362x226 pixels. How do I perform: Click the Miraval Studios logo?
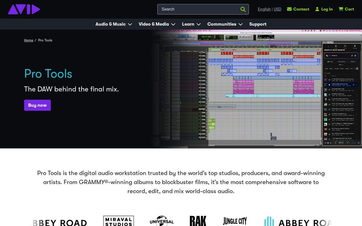(118, 221)
